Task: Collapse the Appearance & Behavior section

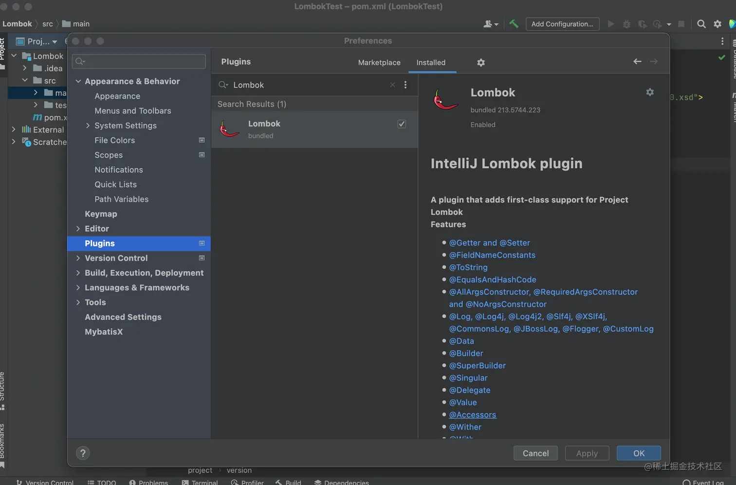Action: point(78,81)
